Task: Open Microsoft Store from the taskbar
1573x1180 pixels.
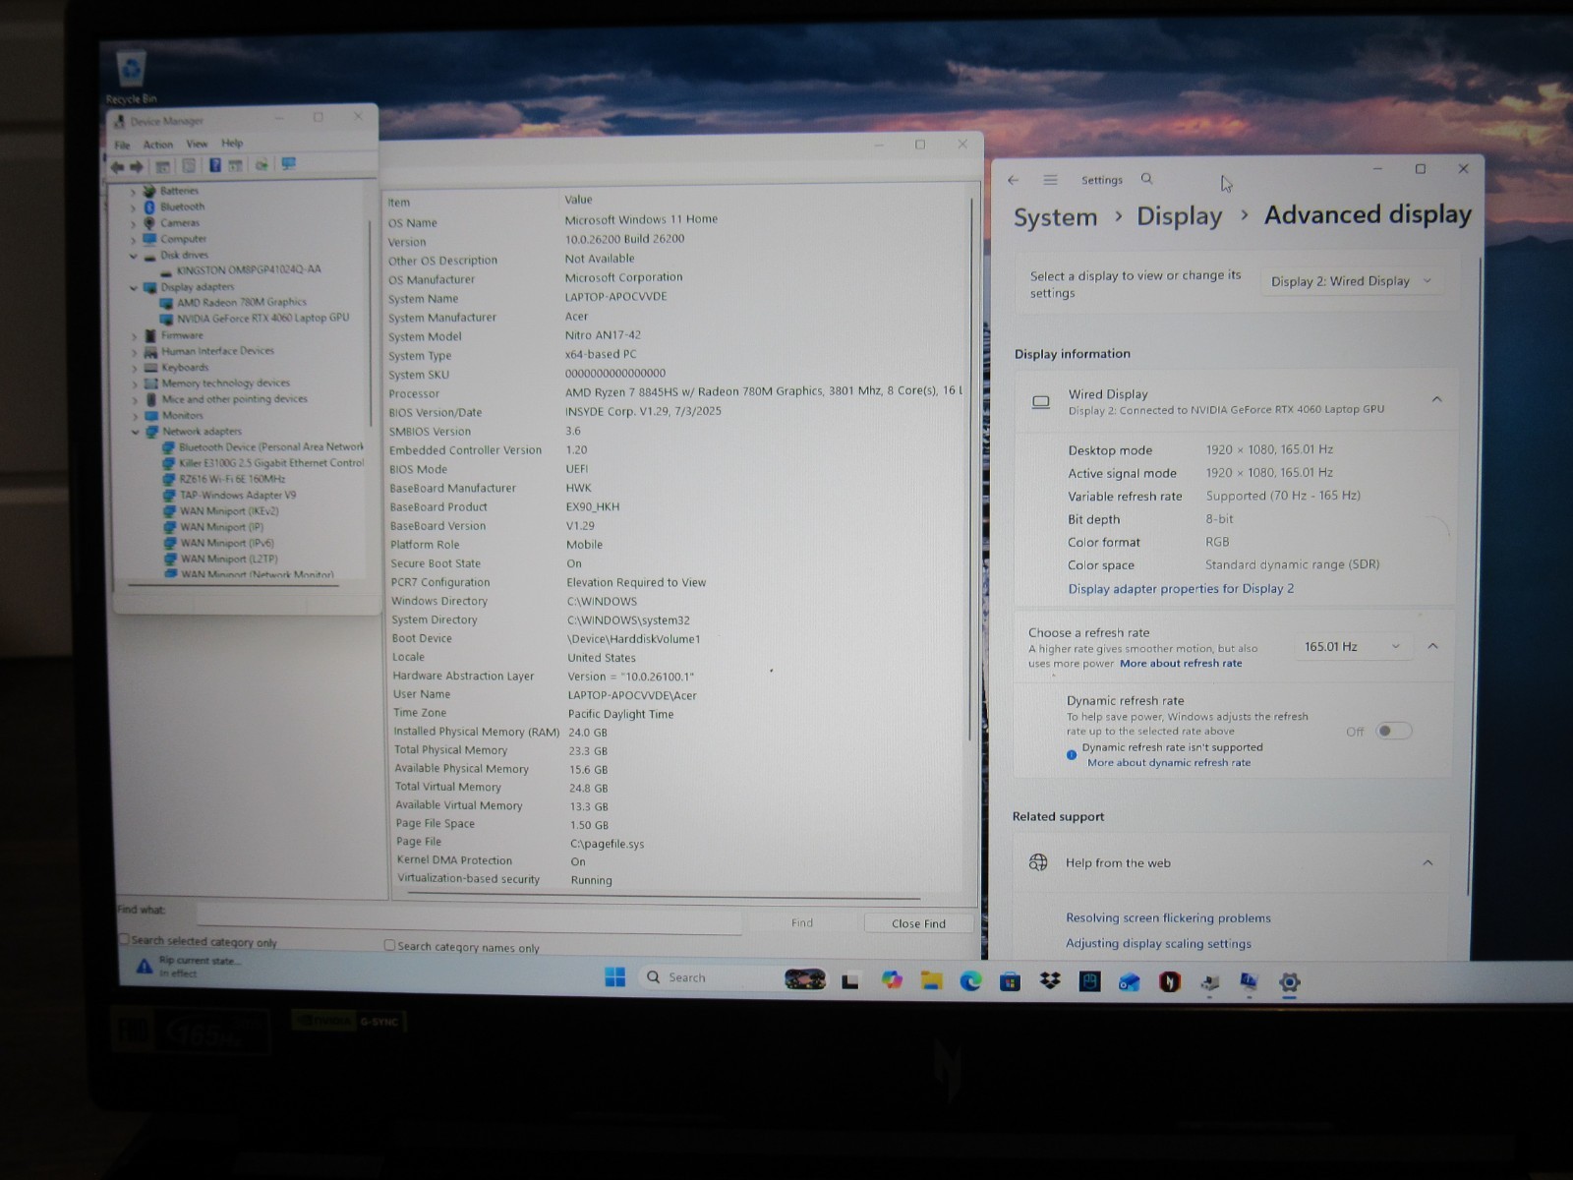Action: tap(1010, 981)
